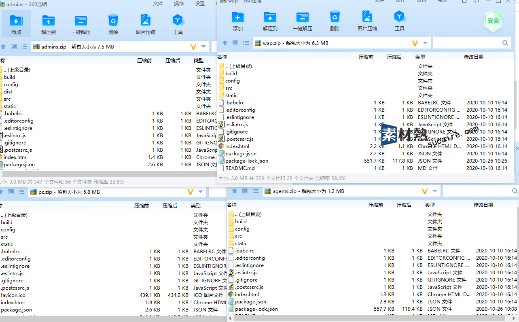
Task: Click the green 安全 shield badge
Action: coord(493,21)
